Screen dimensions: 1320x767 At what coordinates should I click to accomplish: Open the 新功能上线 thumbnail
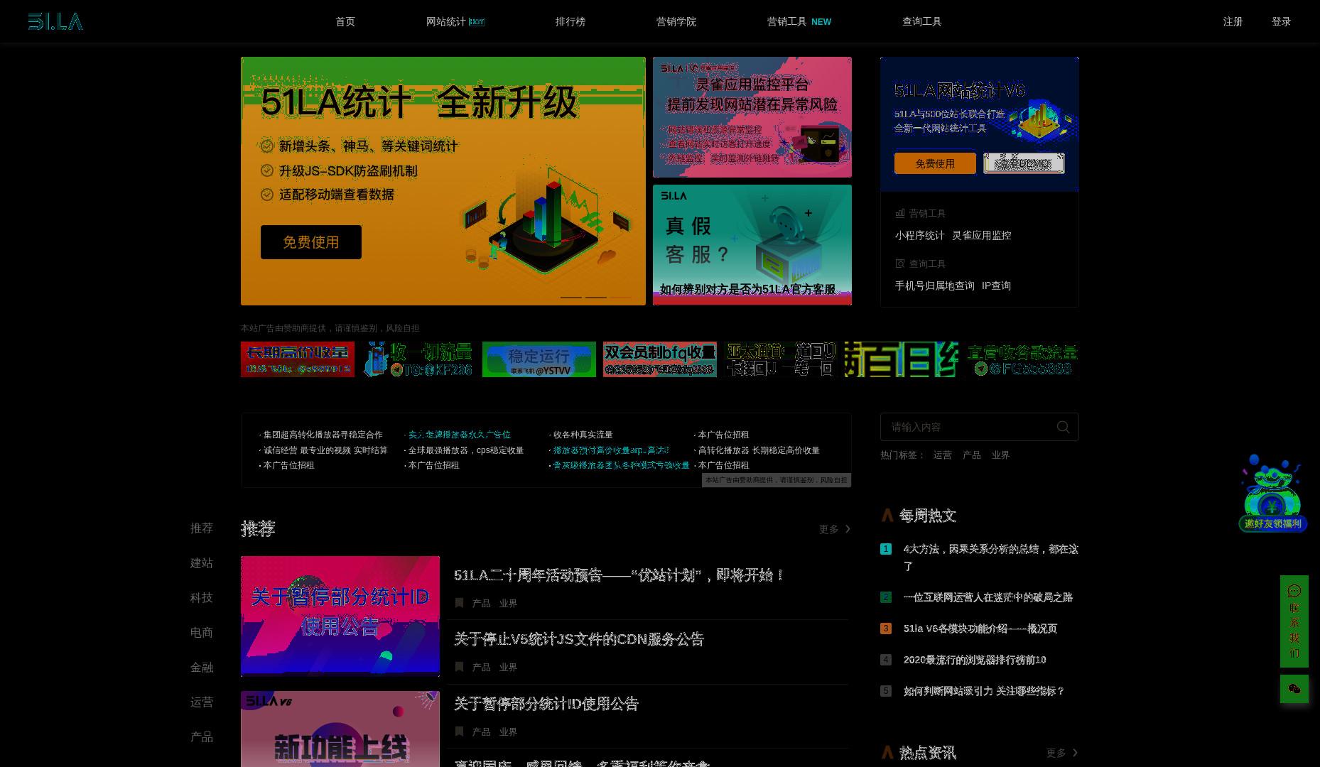(340, 729)
